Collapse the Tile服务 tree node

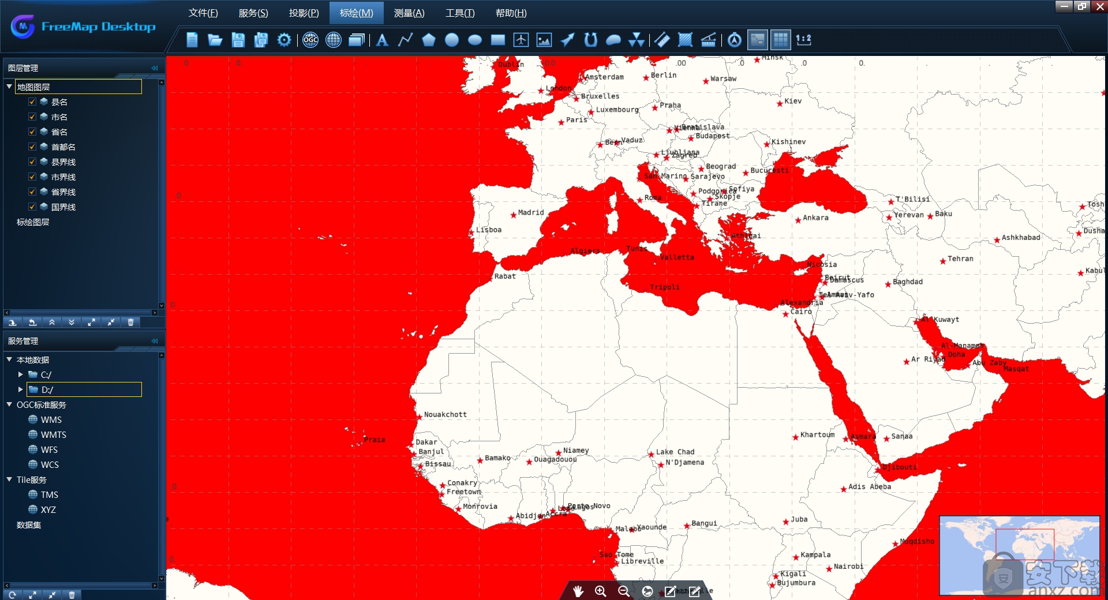(x=9, y=479)
